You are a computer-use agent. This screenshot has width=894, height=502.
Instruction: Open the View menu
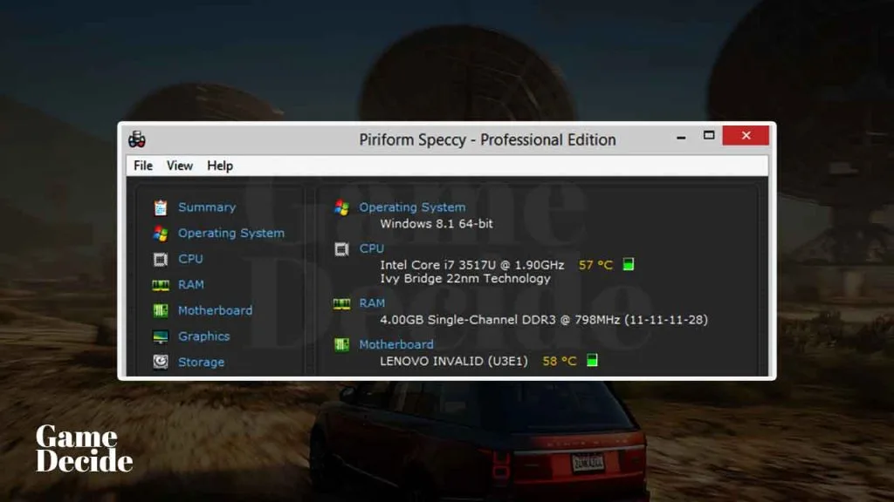(180, 166)
